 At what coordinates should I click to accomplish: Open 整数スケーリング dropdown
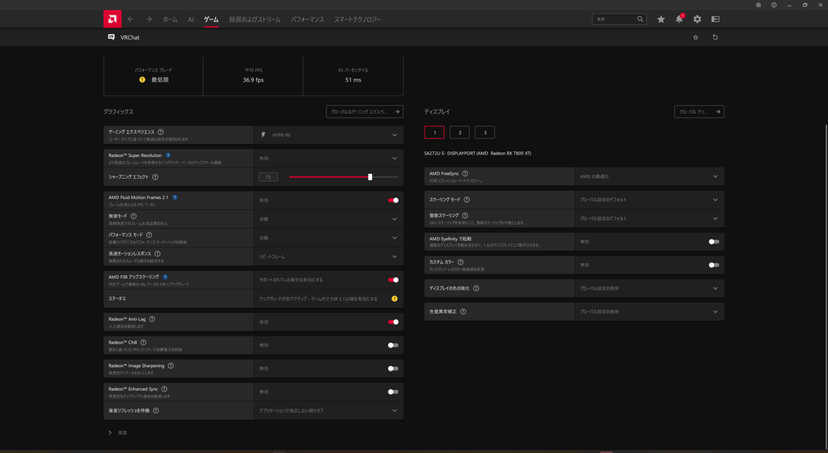(649, 218)
